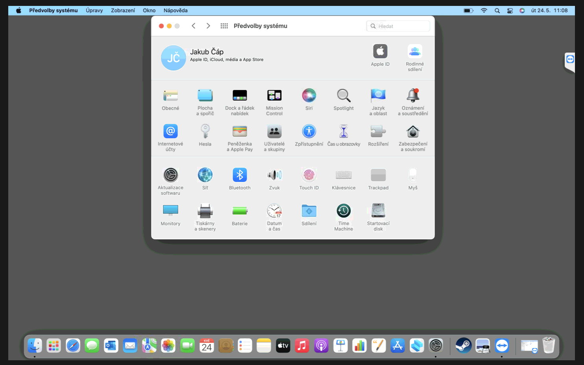
Task: Open the Zobrazení menu
Action: 123,11
